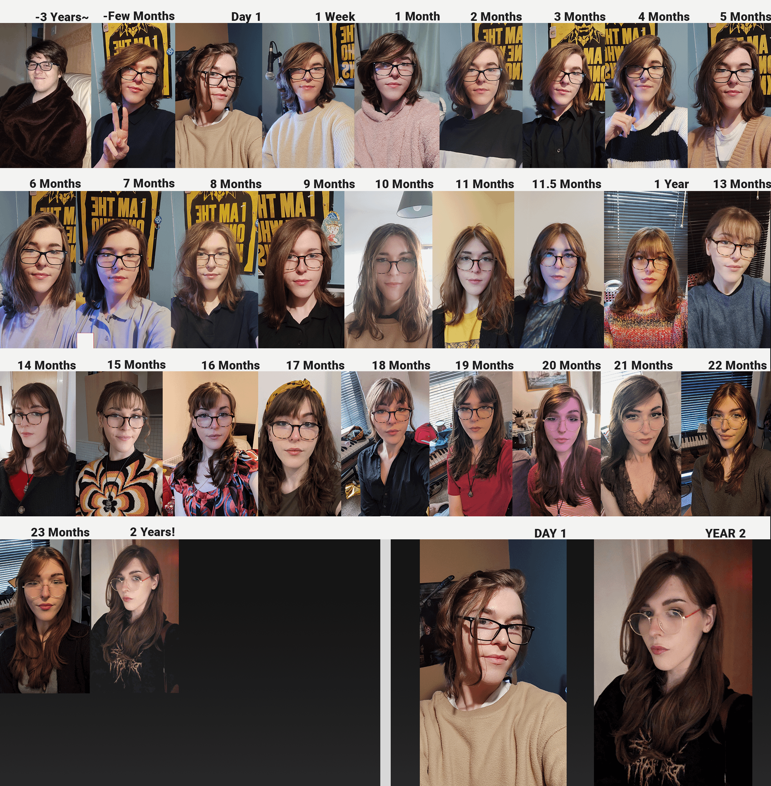Click the '-Few Months' caption text
The image size is (771, 786).
click(x=139, y=16)
